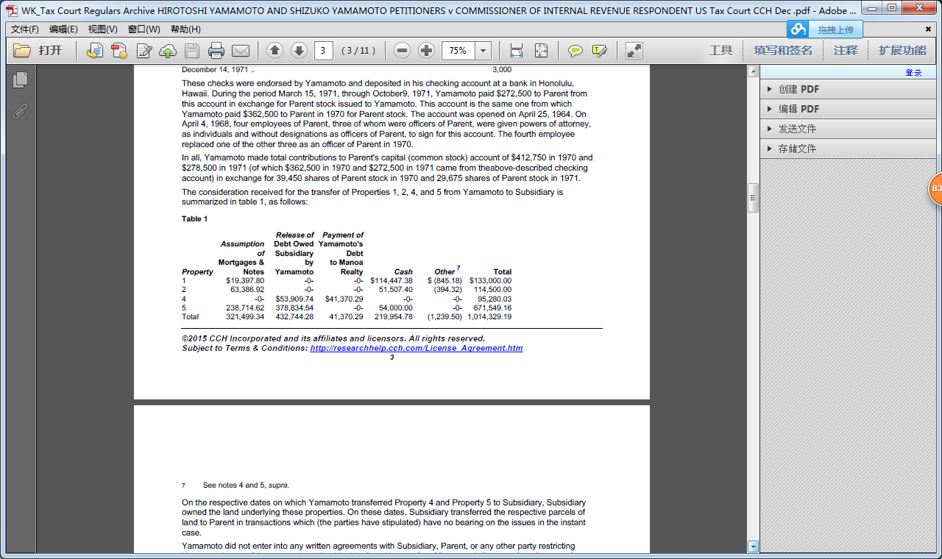This screenshot has height=559, width=942.
Task: Close the document tab x below title bar
Action: tap(928, 29)
